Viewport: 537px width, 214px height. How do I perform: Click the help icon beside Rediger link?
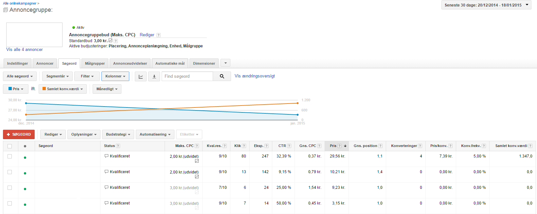[158, 35]
